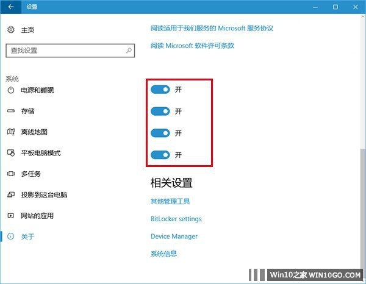
Task: Turn off the third 开 toggle switch
Action: click(160, 133)
